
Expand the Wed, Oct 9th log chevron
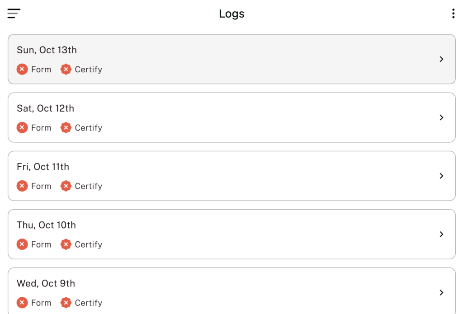point(441,292)
